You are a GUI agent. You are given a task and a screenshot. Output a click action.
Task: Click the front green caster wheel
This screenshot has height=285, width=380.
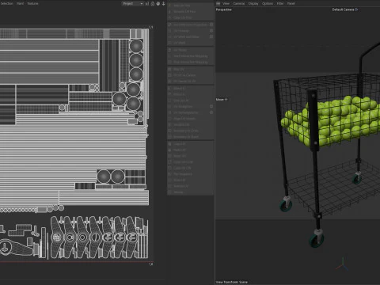click(x=317, y=238)
